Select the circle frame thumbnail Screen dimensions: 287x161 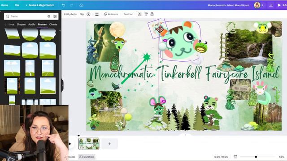tap(30, 34)
